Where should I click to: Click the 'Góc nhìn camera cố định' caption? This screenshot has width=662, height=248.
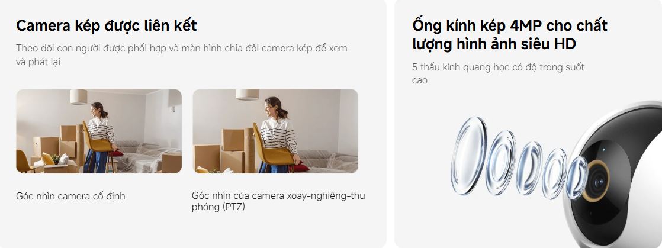(70, 196)
